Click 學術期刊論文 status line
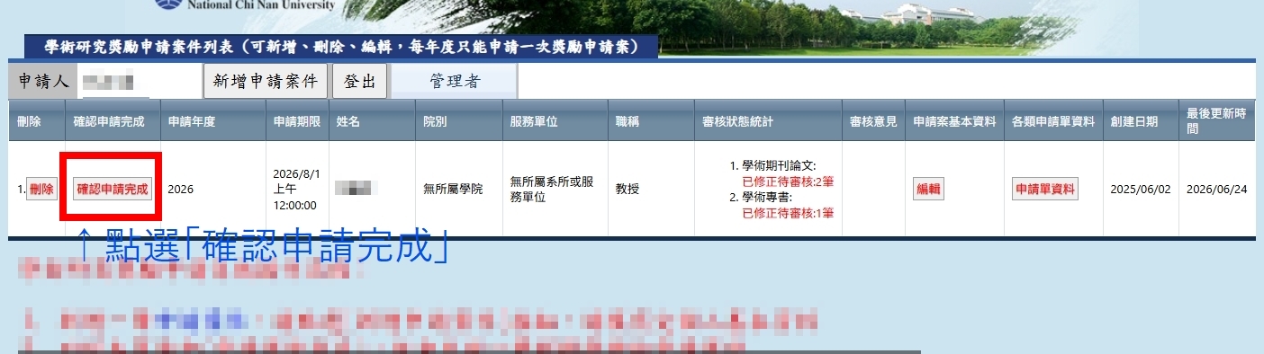Viewport: 1264px width, 354px height. pos(778,166)
